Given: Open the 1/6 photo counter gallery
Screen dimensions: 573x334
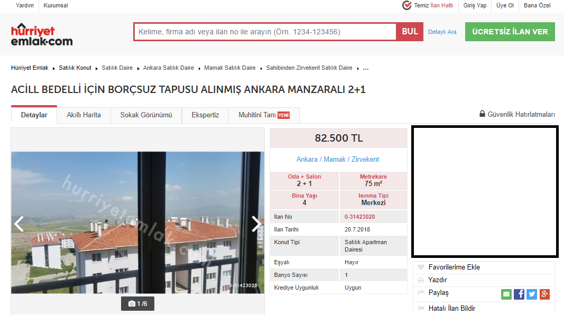Looking at the screenshot, I should tap(137, 304).
